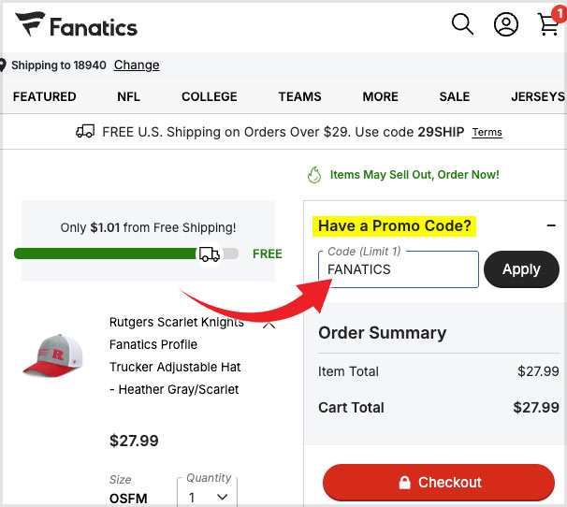Click the search magnifier icon

(x=462, y=24)
